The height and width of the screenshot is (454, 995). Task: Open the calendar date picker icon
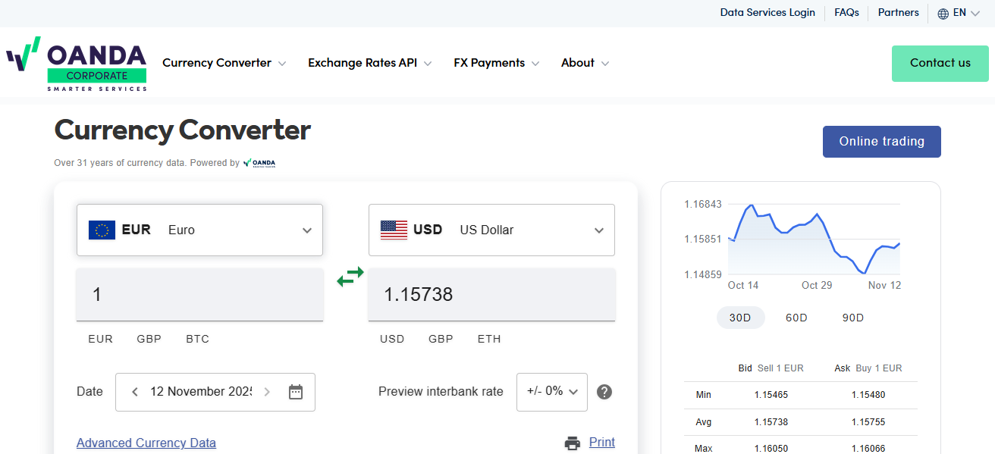[296, 392]
